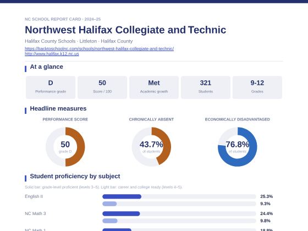Viewport: 308px width, 231px height.
Task: Click the 'CHRONICALLY ABSENT' chart label
Action: pos(151,119)
